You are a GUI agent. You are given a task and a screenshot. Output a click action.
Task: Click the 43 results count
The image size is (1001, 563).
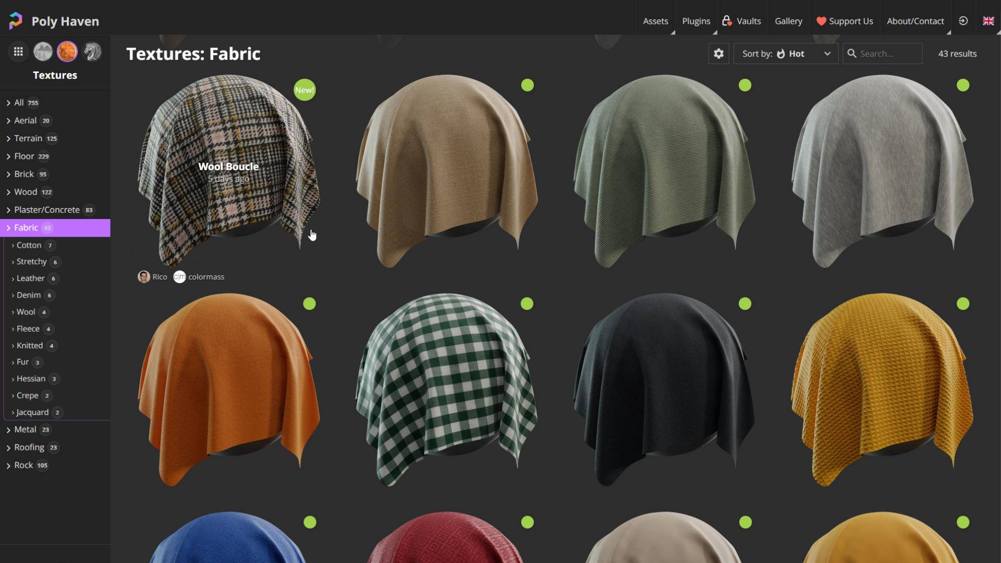point(957,54)
